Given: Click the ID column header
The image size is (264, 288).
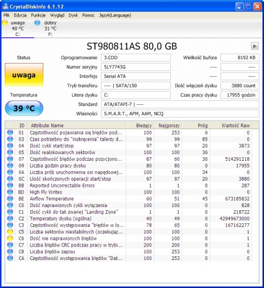Looking at the screenshot, I should point(21,126).
